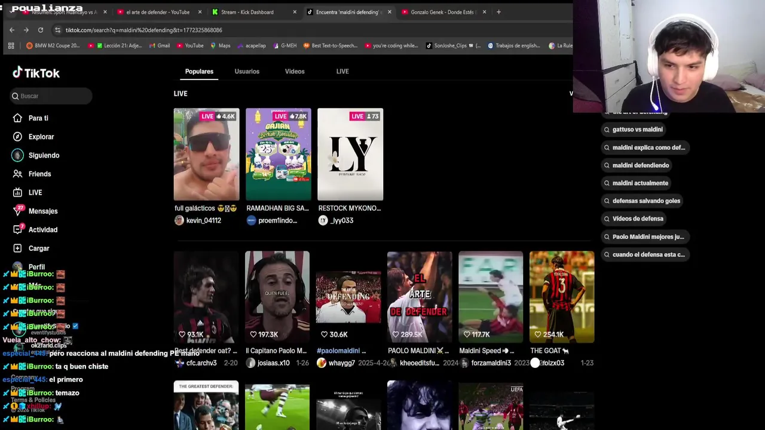Open acapellap bookmark
Screen dimensions: 765x430
pyautogui.click(x=251, y=45)
